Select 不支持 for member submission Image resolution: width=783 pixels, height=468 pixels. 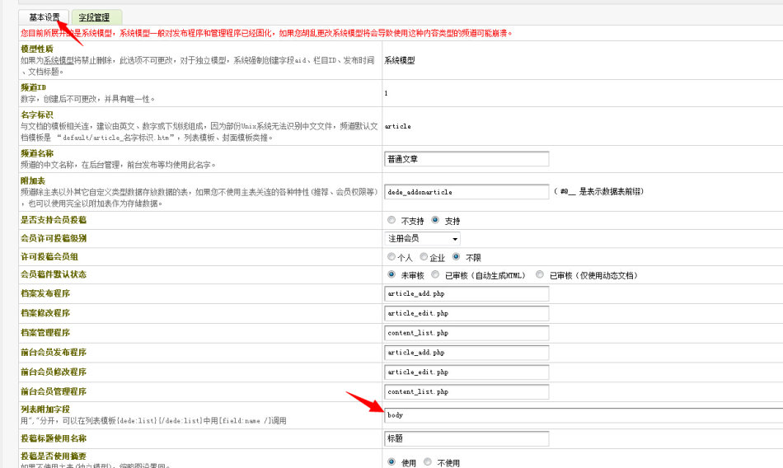coord(391,220)
